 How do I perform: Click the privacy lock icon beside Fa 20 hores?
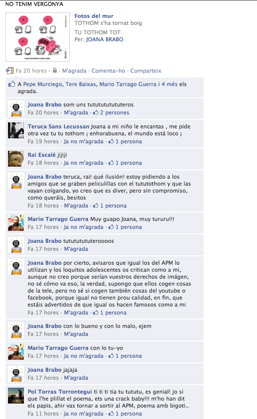[x=55, y=70]
